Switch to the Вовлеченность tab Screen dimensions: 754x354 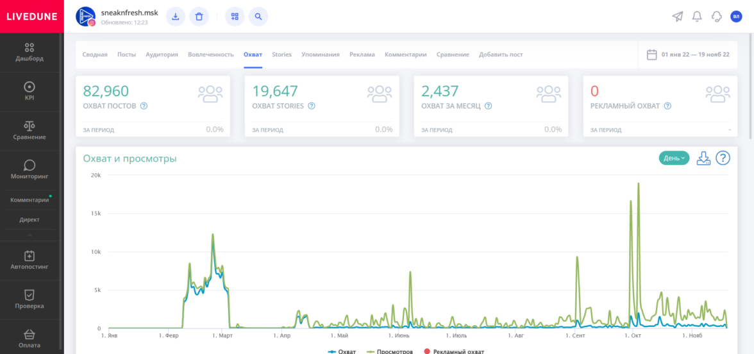210,55
